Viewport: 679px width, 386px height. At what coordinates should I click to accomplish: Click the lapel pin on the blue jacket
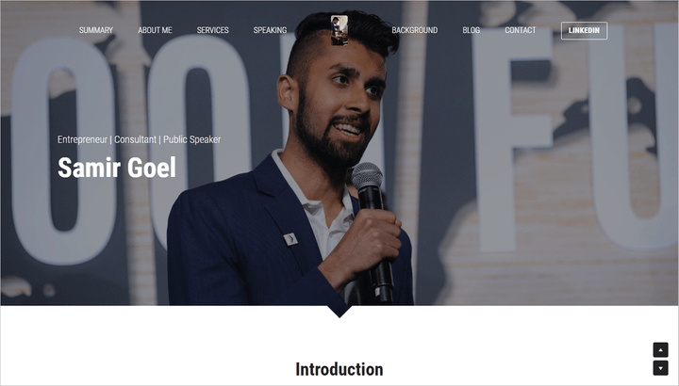(x=290, y=239)
